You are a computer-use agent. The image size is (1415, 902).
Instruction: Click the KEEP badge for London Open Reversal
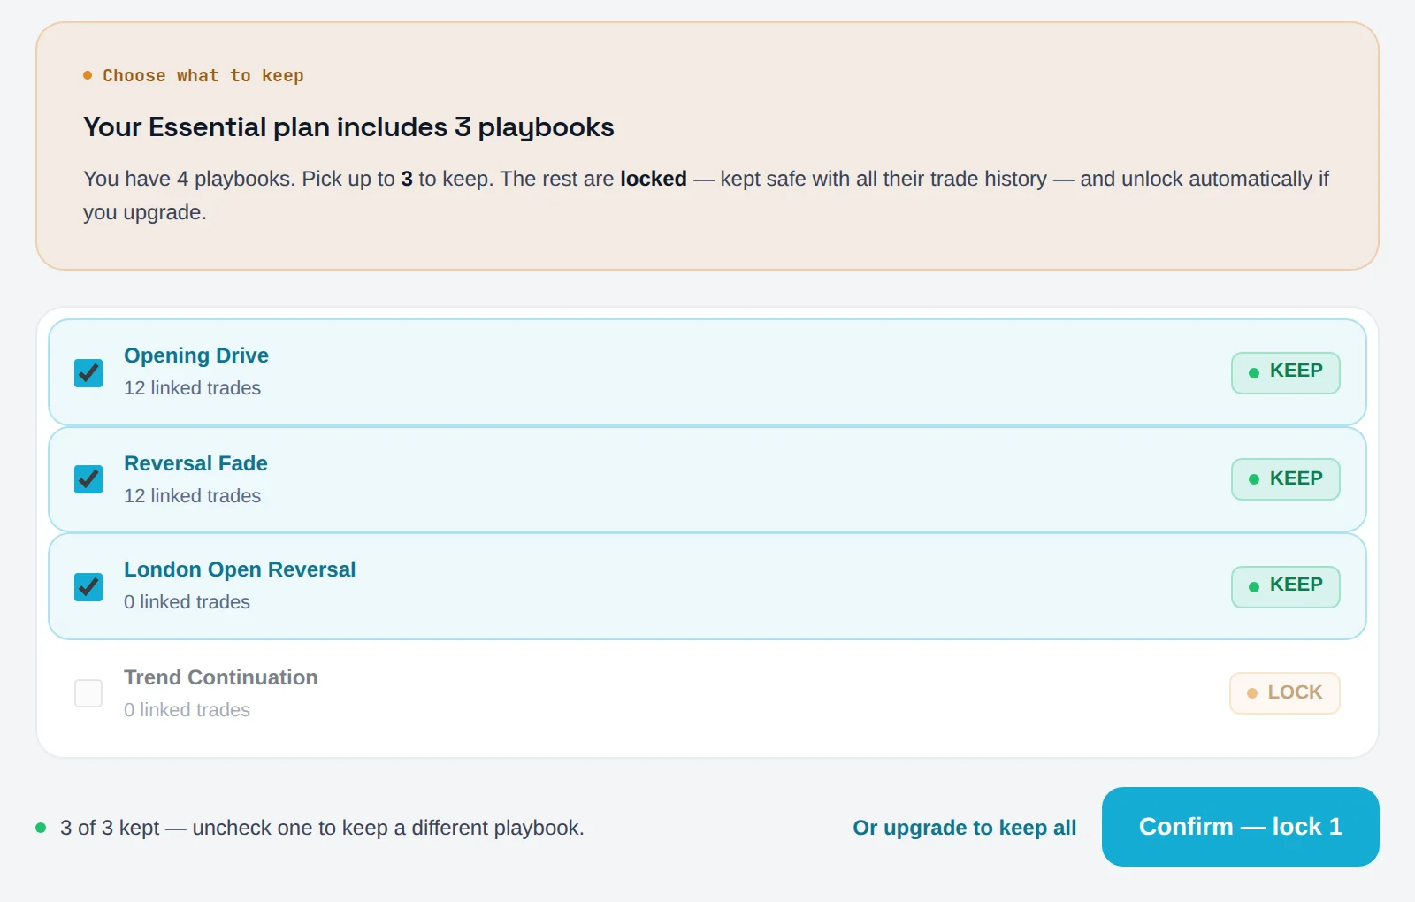(x=1286, y=586)
